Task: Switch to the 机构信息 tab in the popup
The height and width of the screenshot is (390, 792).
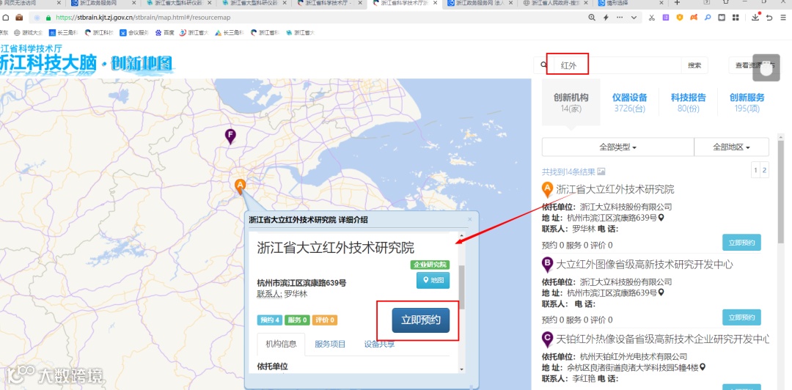Action: pyautogui.click(x=281, y=345)
